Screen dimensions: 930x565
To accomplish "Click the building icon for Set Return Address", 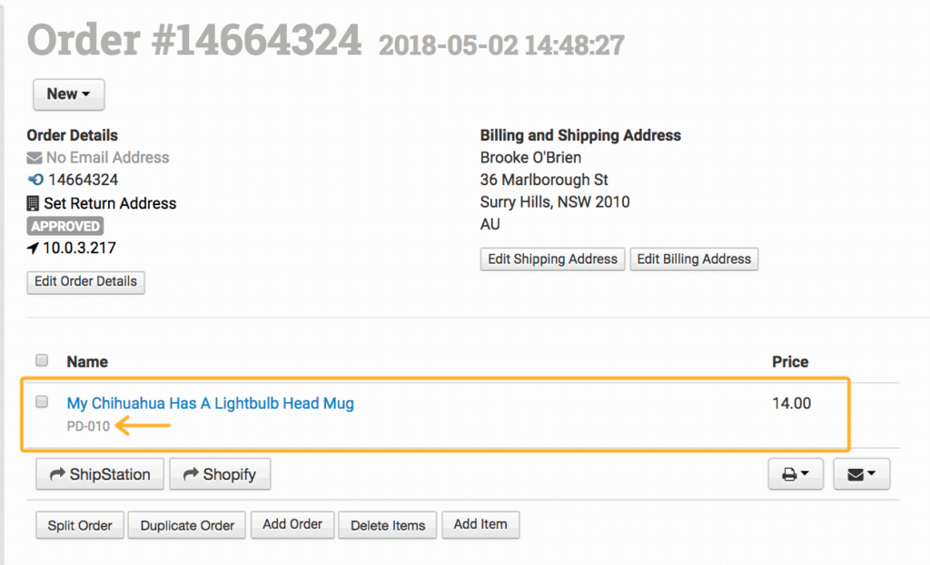I will point(34,203).
